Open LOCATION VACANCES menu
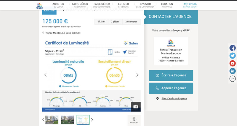Screen dimensions: 237x126 [x=167, y=5]
